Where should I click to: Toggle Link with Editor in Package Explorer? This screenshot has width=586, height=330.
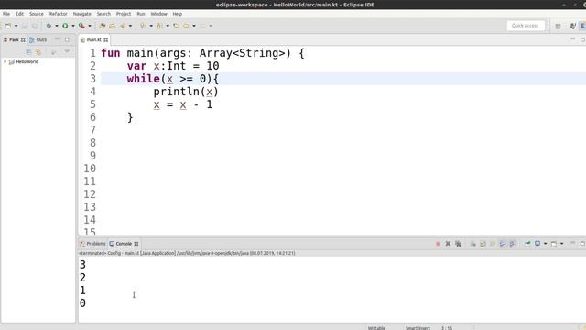[x=38, y=52]
